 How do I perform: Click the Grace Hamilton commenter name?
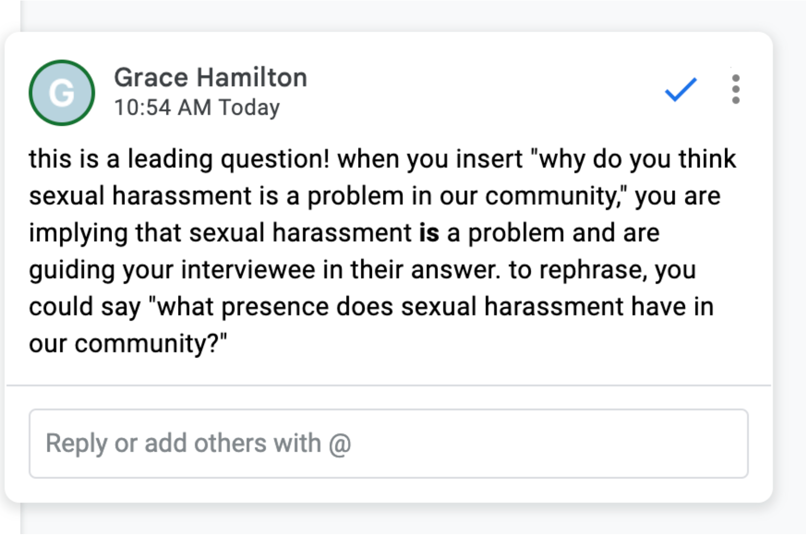pos(211,78)
